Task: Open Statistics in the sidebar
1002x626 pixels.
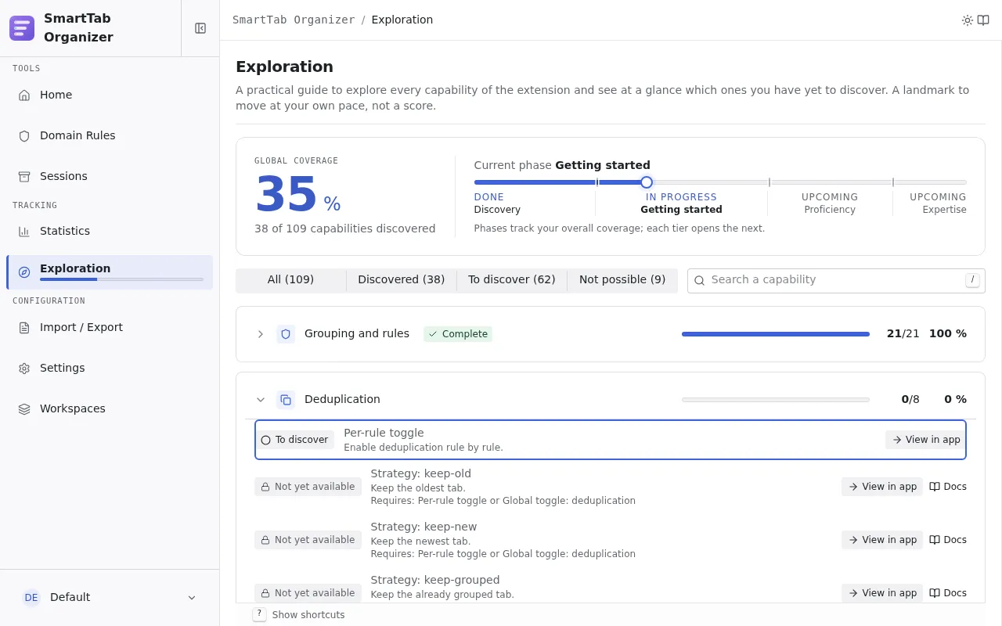Action: point(110,232)
